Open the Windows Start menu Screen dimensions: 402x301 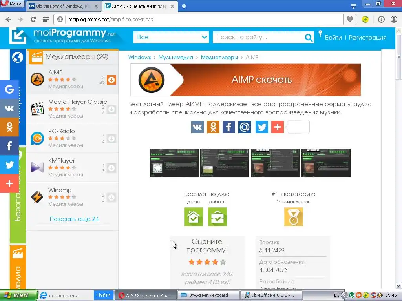(19, 295)
